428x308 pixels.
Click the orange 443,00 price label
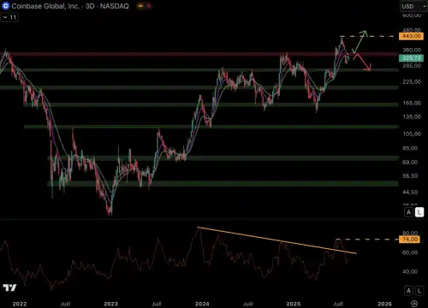pos(411,36)
